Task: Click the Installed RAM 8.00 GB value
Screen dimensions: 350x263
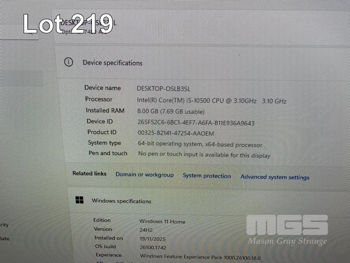Action: tap(171, 111)
